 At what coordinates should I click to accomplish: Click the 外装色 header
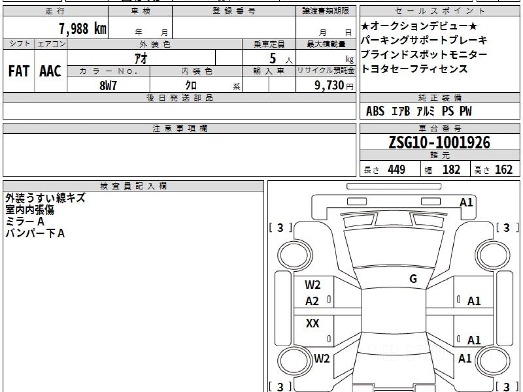point(155,44)
